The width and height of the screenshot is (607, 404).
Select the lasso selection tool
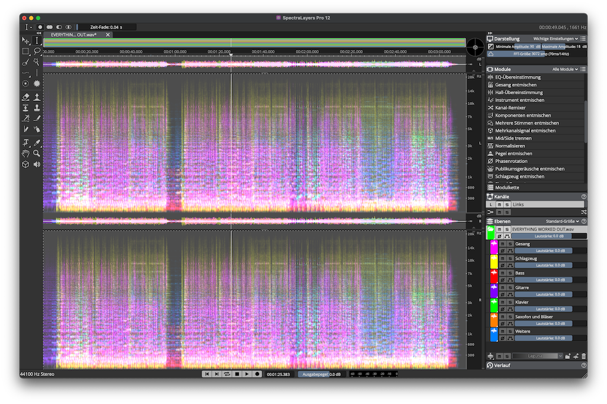[x=37, y=51]
